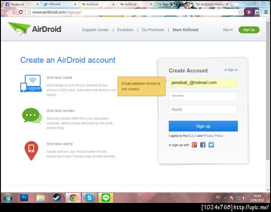Bookmark page with star icon
271x212 pixels.
tap(240, 12)
